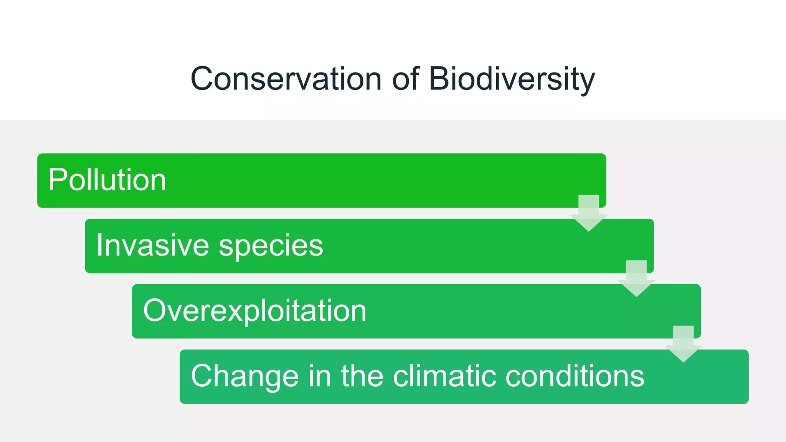
Task: Click the letter P starting the Pollution label
Action: 58,180
